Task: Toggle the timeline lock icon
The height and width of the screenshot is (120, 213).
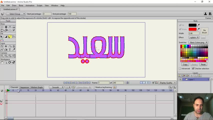Action: click(115, 87)
